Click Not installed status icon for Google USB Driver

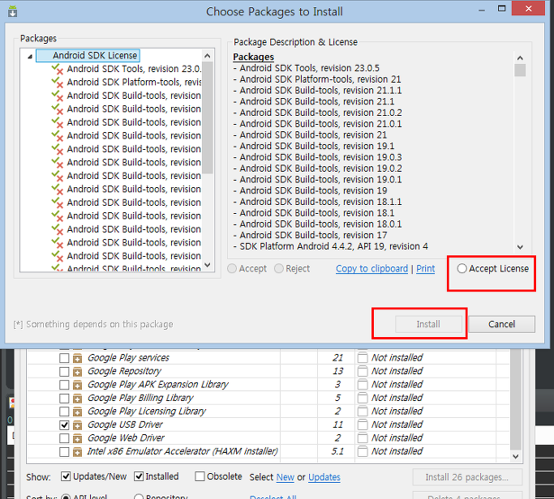[x=362, y=424]
